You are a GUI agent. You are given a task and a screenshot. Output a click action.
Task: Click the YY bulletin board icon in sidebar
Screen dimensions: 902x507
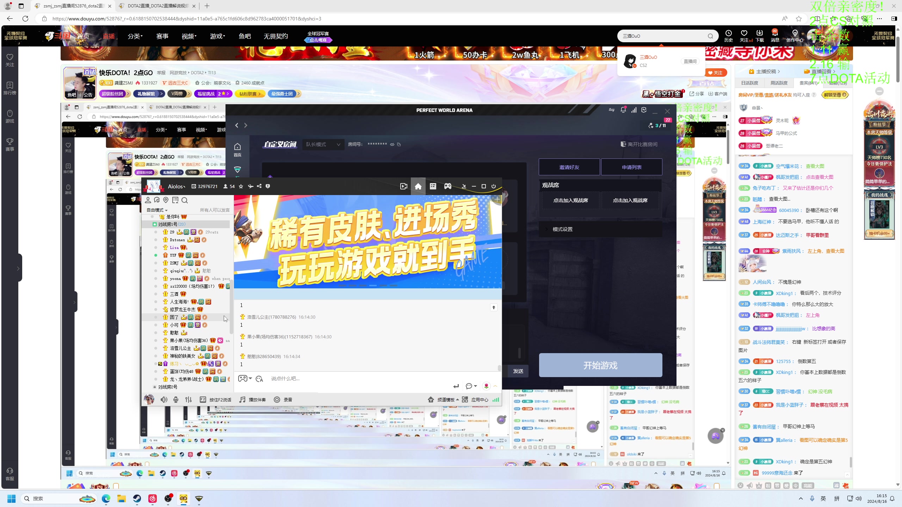pos(175,200)
